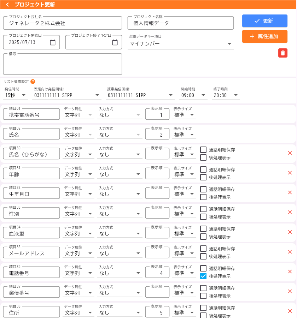Image resolution: width=297 pixels, height=322 pixels.
Task: Click the 備考 text input area
Action: tap(62, 64)
